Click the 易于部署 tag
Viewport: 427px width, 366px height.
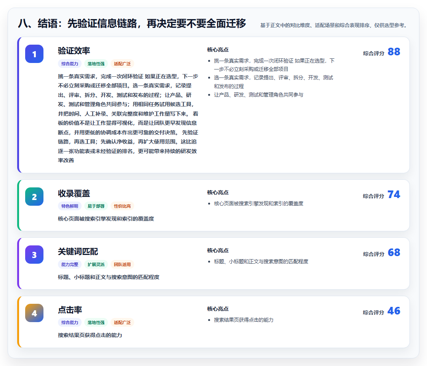[x=96, y=206]
